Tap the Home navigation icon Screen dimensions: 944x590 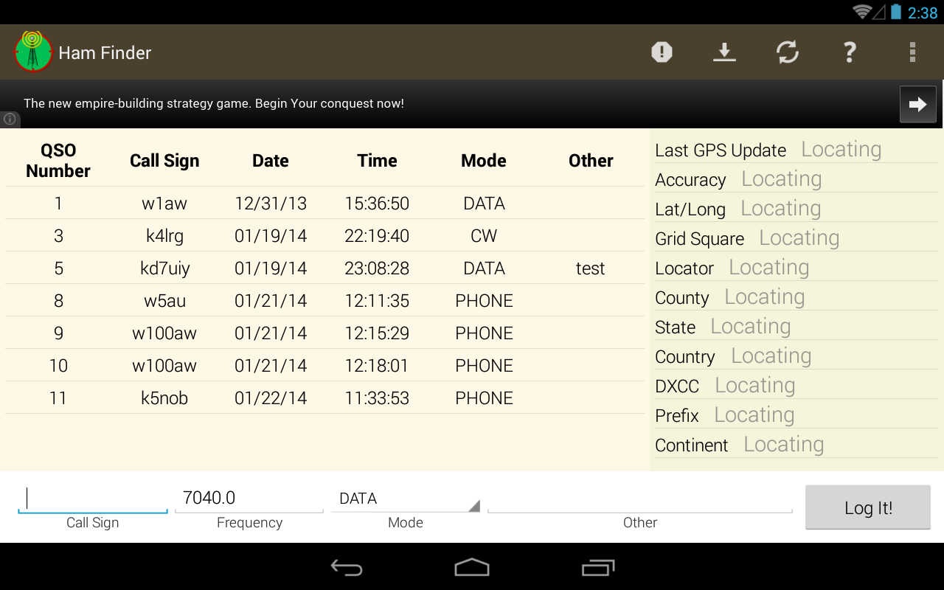coord(471,568)
